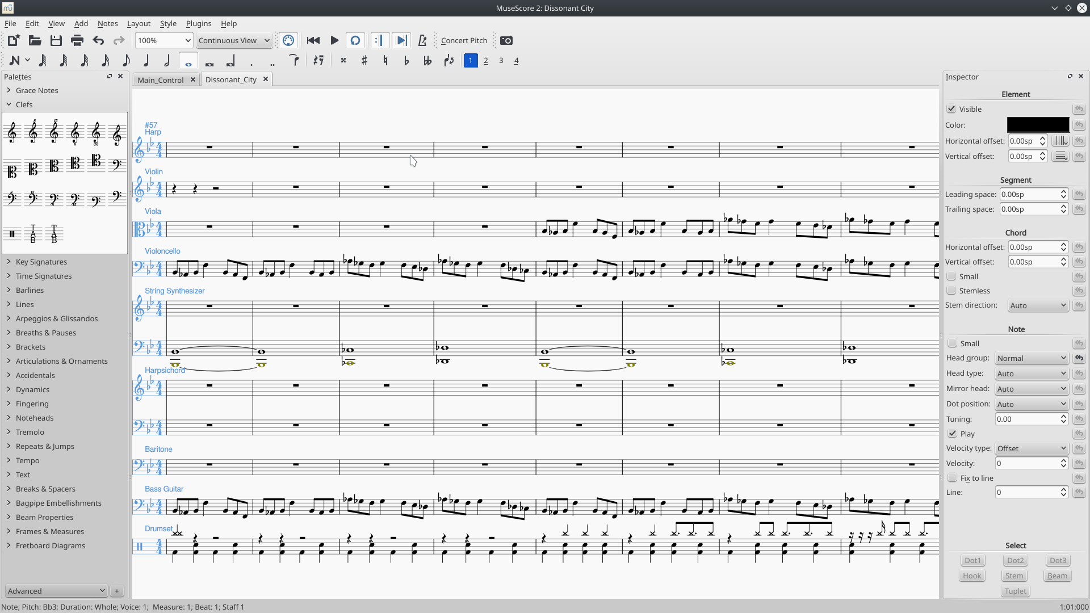1090x613 pixels.
Task: Open the black Color swatch
Action: [x=1038, y=125]
